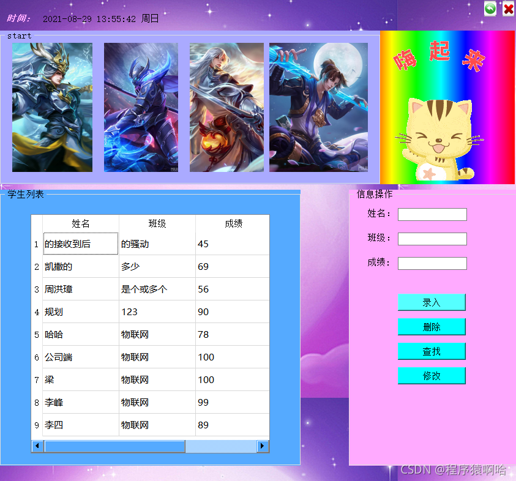516x481 pixels.
Task: Select the name cell 哈哈
Action: (x=81, y=334)
